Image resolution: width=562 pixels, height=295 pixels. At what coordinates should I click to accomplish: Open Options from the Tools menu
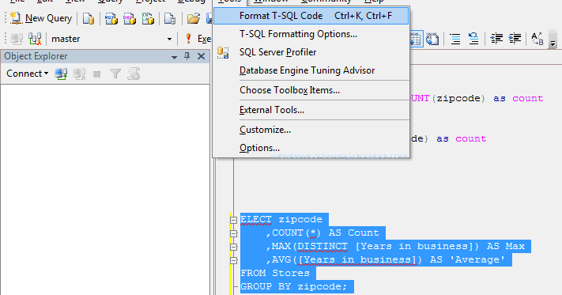pyautogui.click(x=311, y=148)
